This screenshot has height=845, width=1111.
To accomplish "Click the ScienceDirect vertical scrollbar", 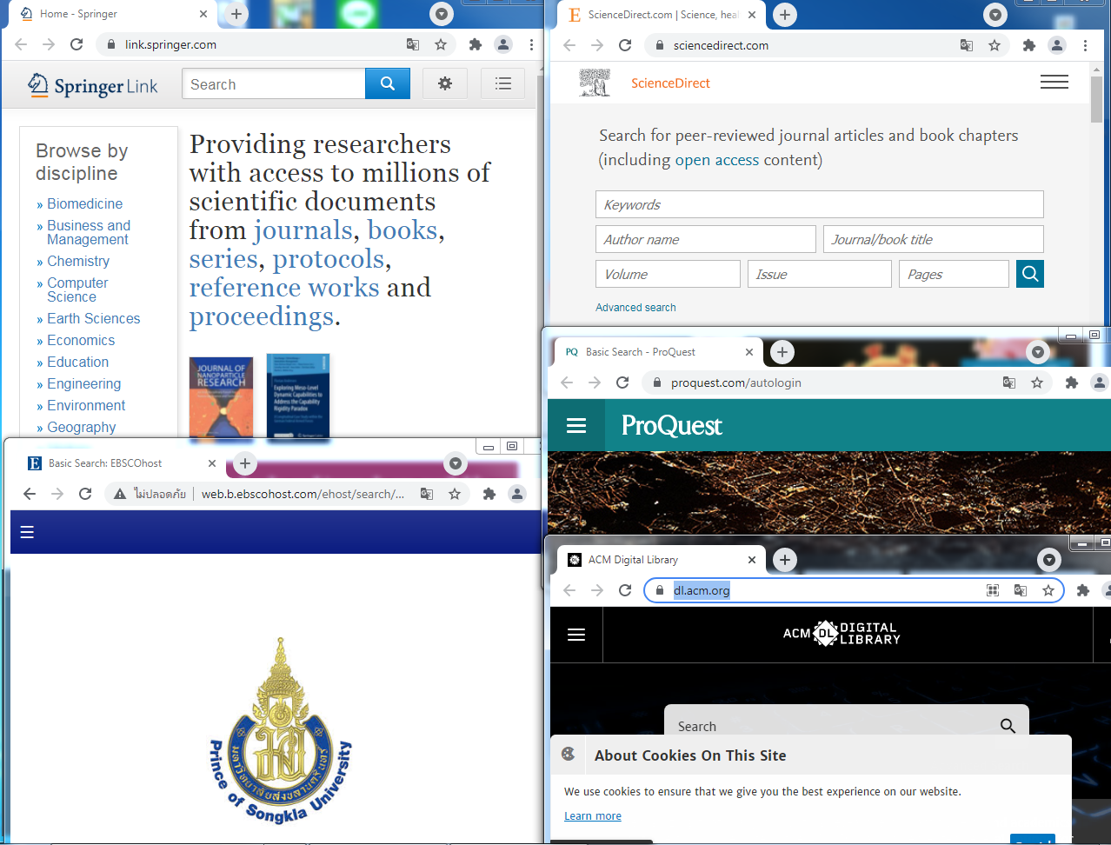I will coord(1096,100).
